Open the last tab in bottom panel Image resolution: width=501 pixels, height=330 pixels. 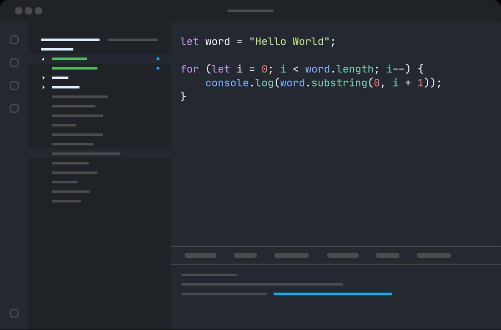[434, 255]
